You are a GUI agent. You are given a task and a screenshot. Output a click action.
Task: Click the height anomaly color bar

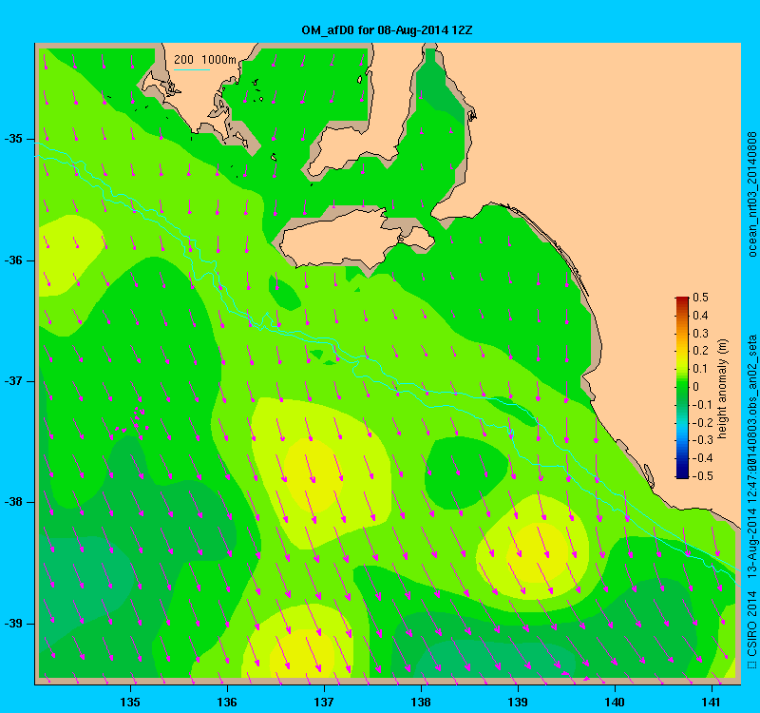pos(682,387)
